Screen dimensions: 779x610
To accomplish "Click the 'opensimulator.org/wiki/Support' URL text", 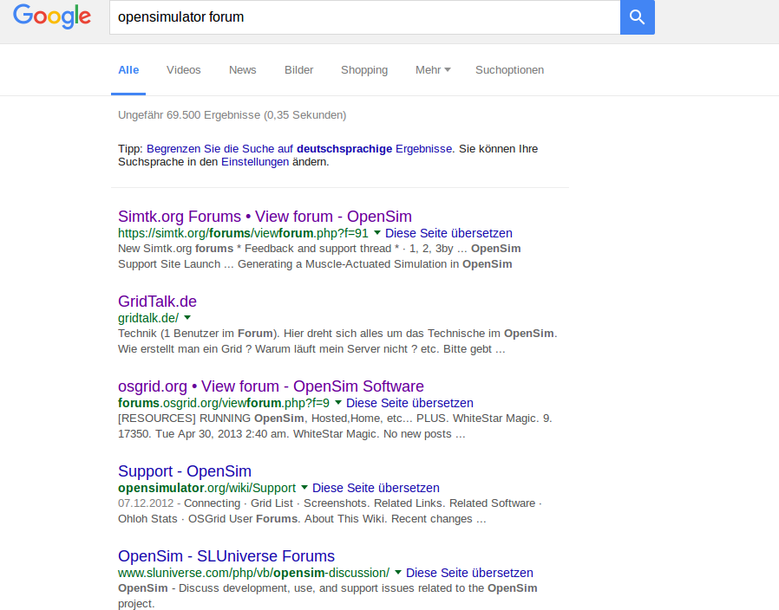I will pos(206,488).
